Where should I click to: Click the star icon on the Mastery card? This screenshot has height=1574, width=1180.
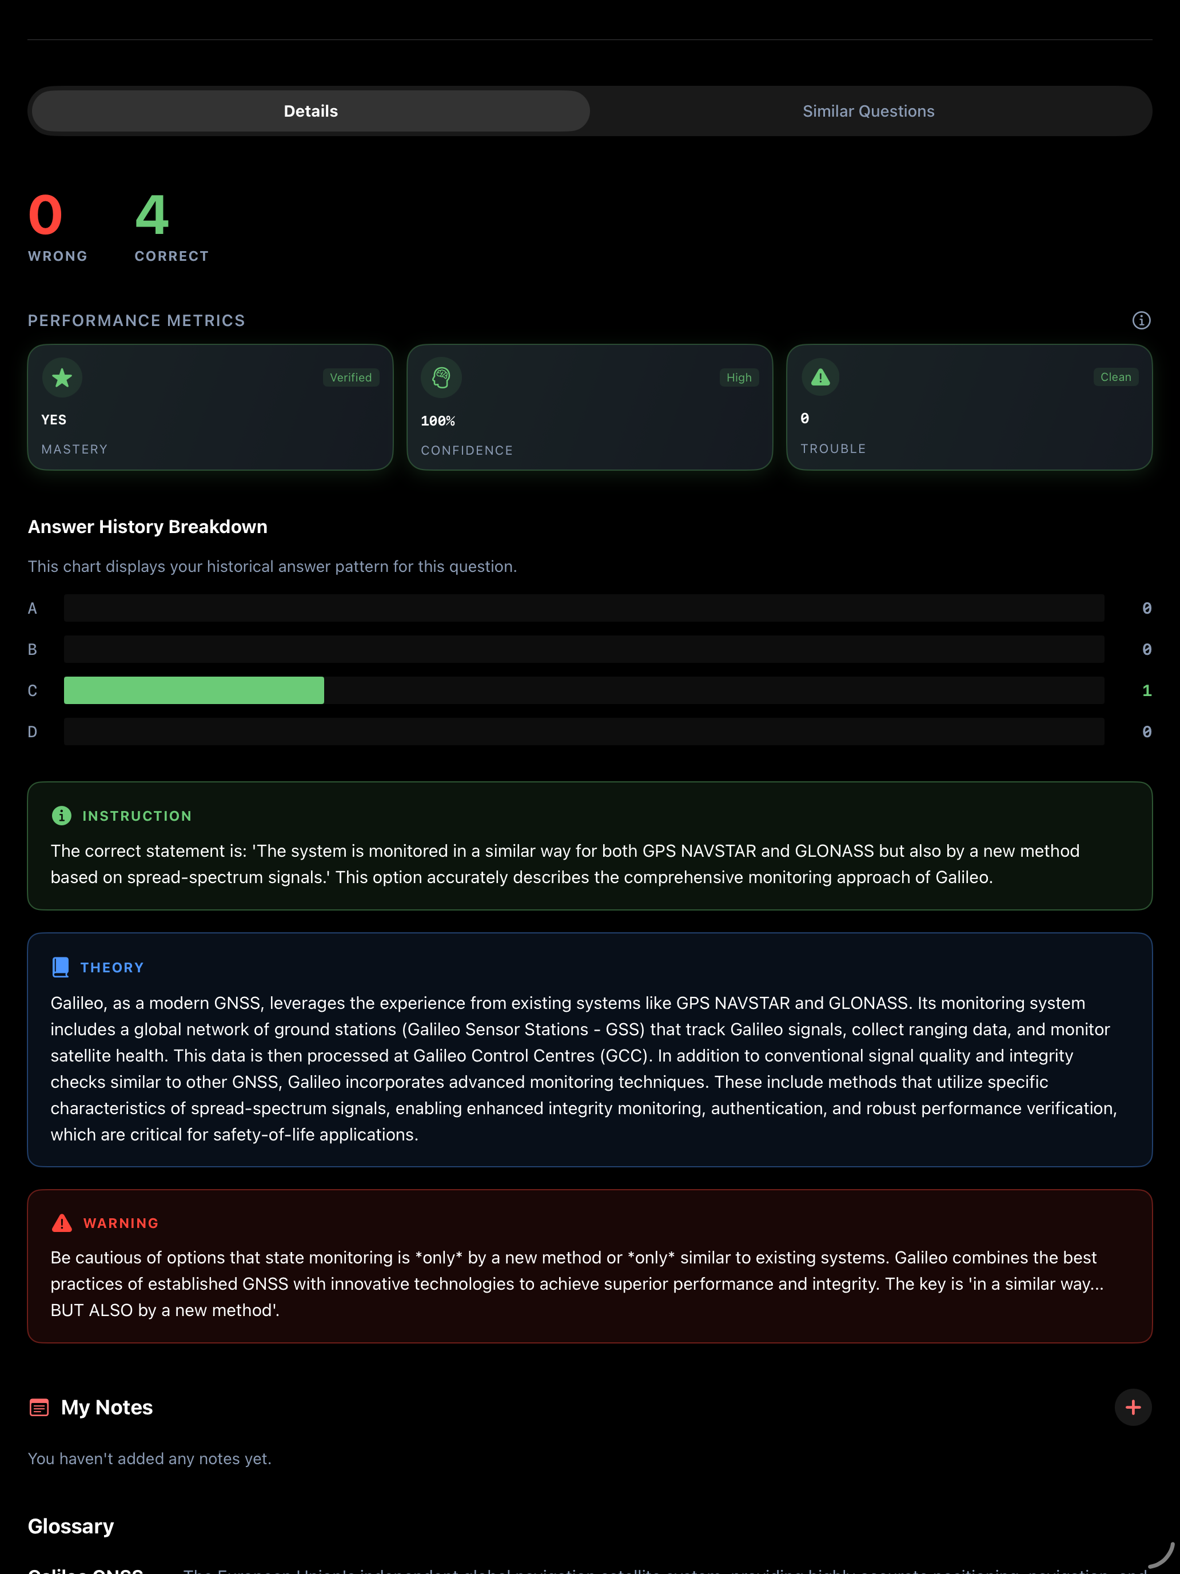click(x=62, y=378)
